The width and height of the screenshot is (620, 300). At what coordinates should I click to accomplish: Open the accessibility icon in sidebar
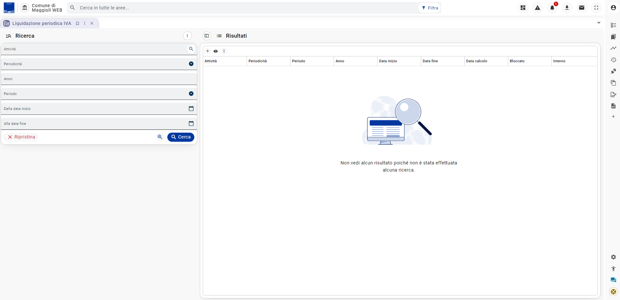613,269
